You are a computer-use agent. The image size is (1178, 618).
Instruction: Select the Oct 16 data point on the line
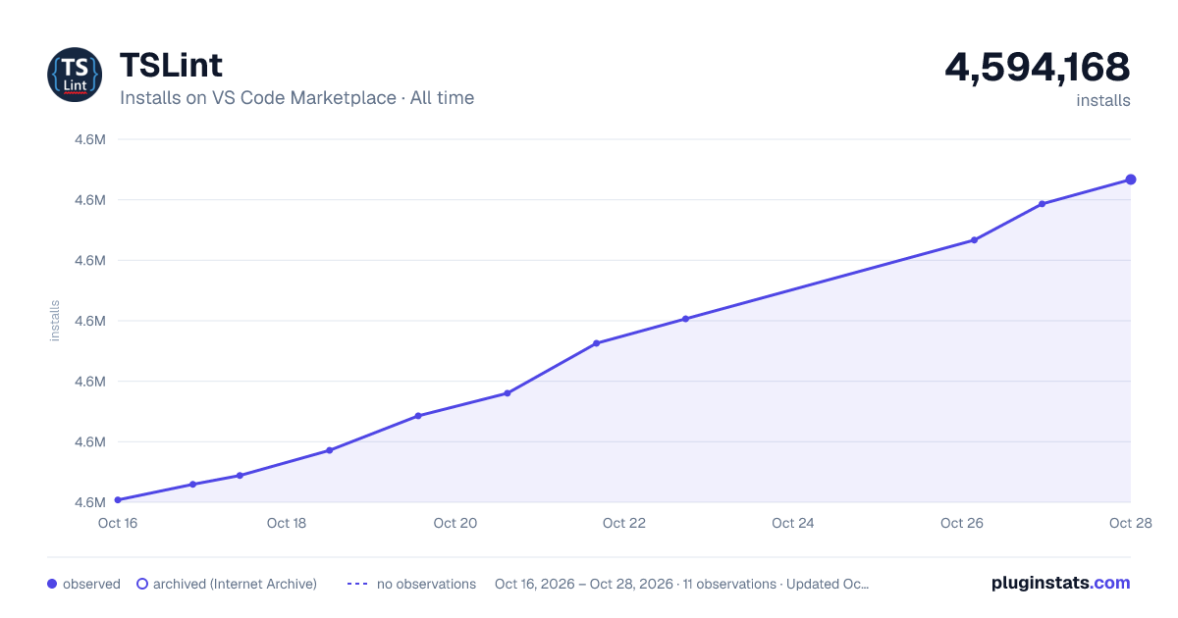pyautogui.click(x=118, y=500)
